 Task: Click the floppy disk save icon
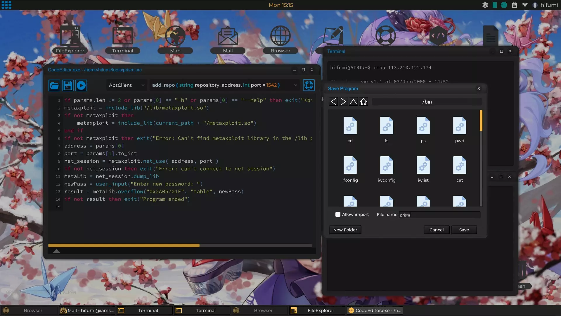pos(68,85)
